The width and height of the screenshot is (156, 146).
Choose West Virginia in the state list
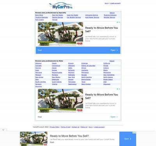(x=86, y=84)
